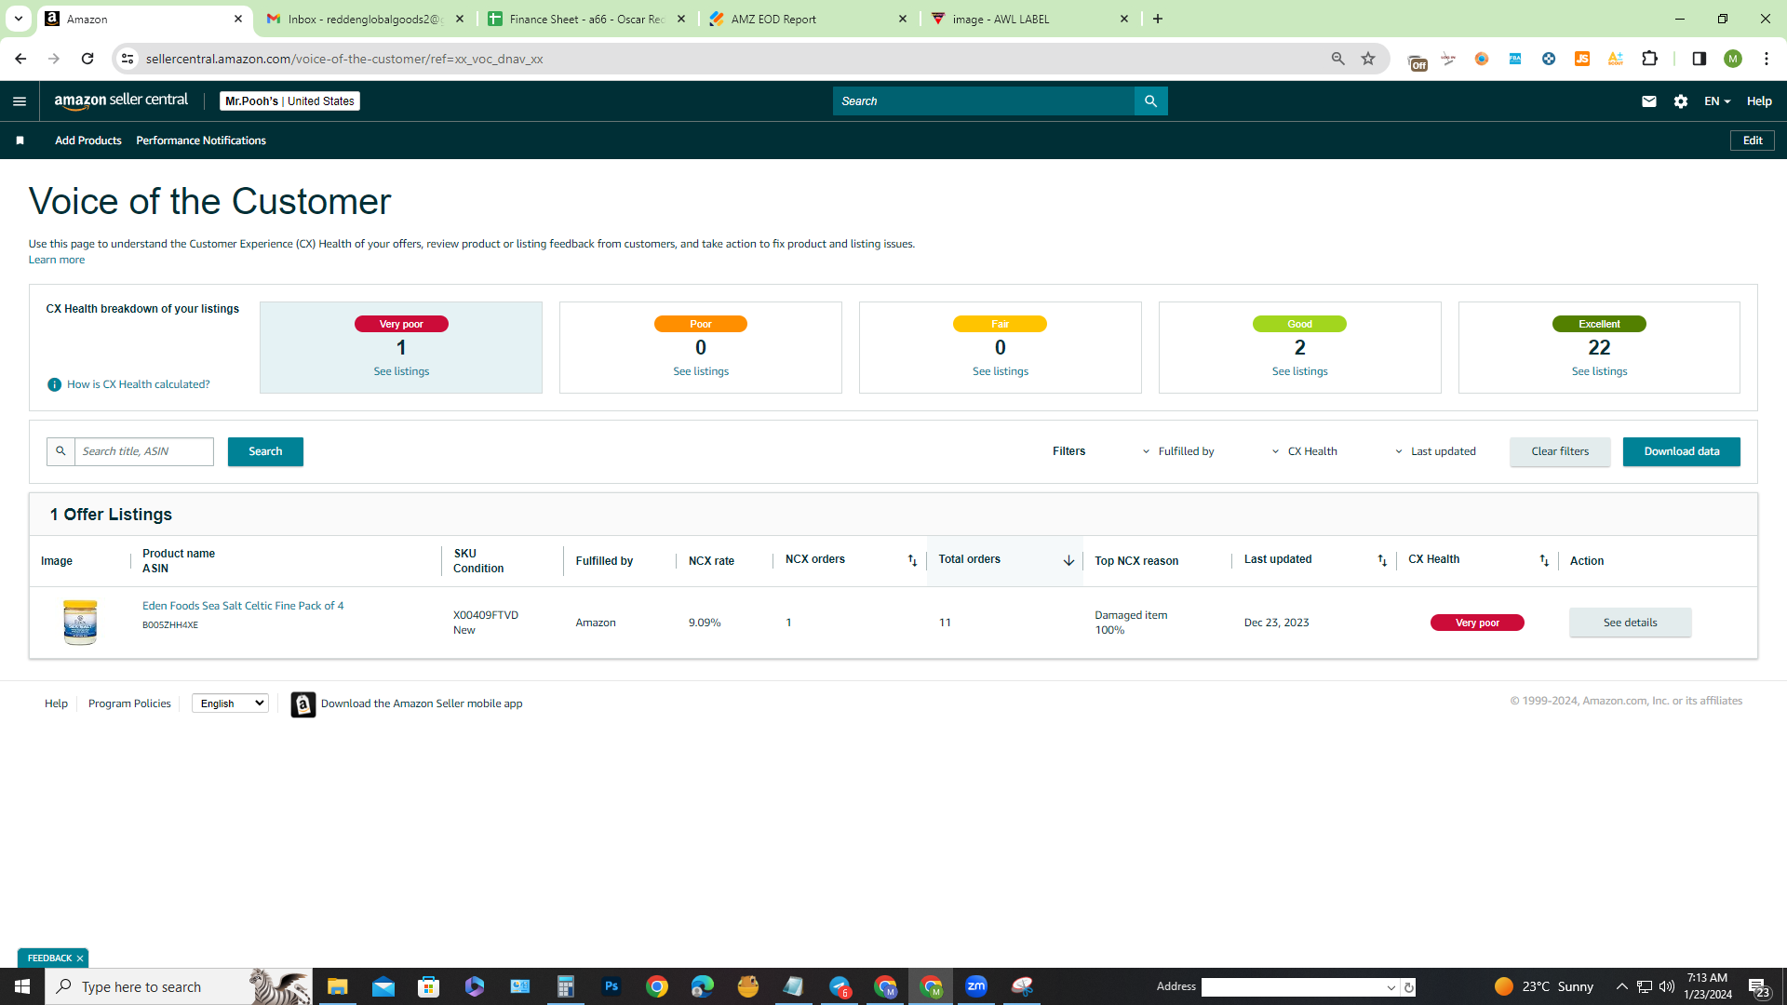Open the English language selector in footer
The image size is (1787, 1005).
230,703
